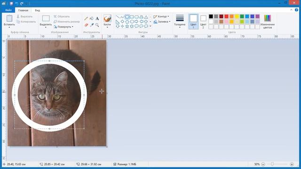Choose the Left arrow shape
This screenshot has width=301, height=169.
coord(142,22)
